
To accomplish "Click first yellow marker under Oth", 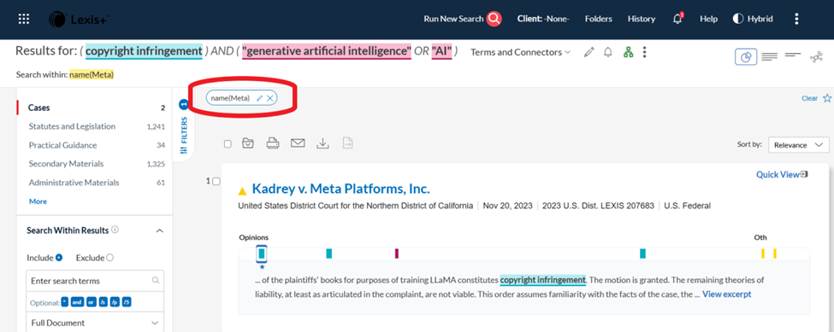I will pyautogui.click(x=763, y=254).
